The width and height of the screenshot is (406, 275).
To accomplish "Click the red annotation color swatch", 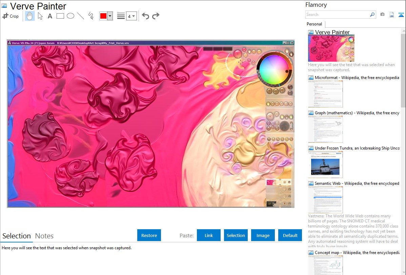I will (x=103, y=16).
